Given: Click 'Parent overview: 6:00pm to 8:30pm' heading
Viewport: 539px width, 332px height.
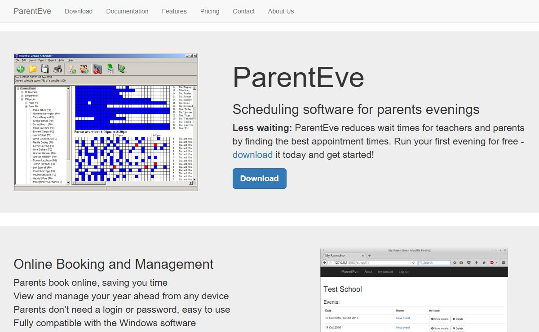Looking at the screenshot, I should (101, 132).
